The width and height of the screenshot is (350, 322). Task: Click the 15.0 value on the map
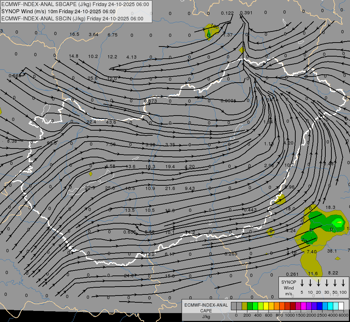[170, 276]
